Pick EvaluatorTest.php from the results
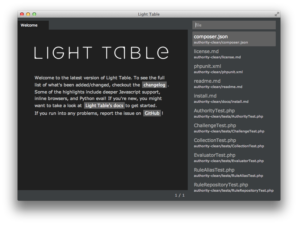Image resolution: width=298 pixels, height=225 pixels. click(234, 157)
